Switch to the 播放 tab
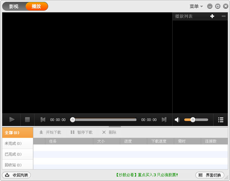The image size is (230, 181). [36, 6]
